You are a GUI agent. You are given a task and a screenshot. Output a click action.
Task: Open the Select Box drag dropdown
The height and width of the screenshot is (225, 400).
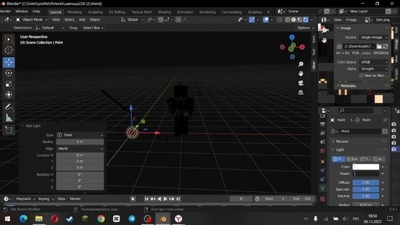[93, 27]
